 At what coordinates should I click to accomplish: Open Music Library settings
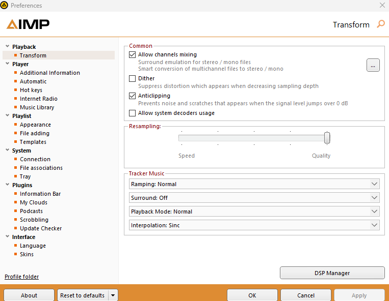pyautogui.click(x=37, y=107)
